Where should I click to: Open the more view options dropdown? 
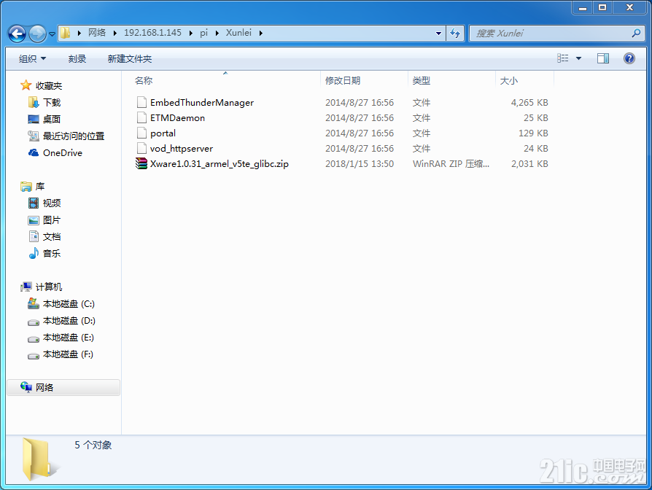(x=578, y=58)
